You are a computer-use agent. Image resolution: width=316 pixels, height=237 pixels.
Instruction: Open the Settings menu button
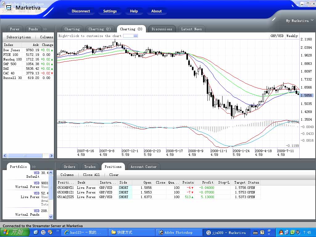tap(110, 11)
